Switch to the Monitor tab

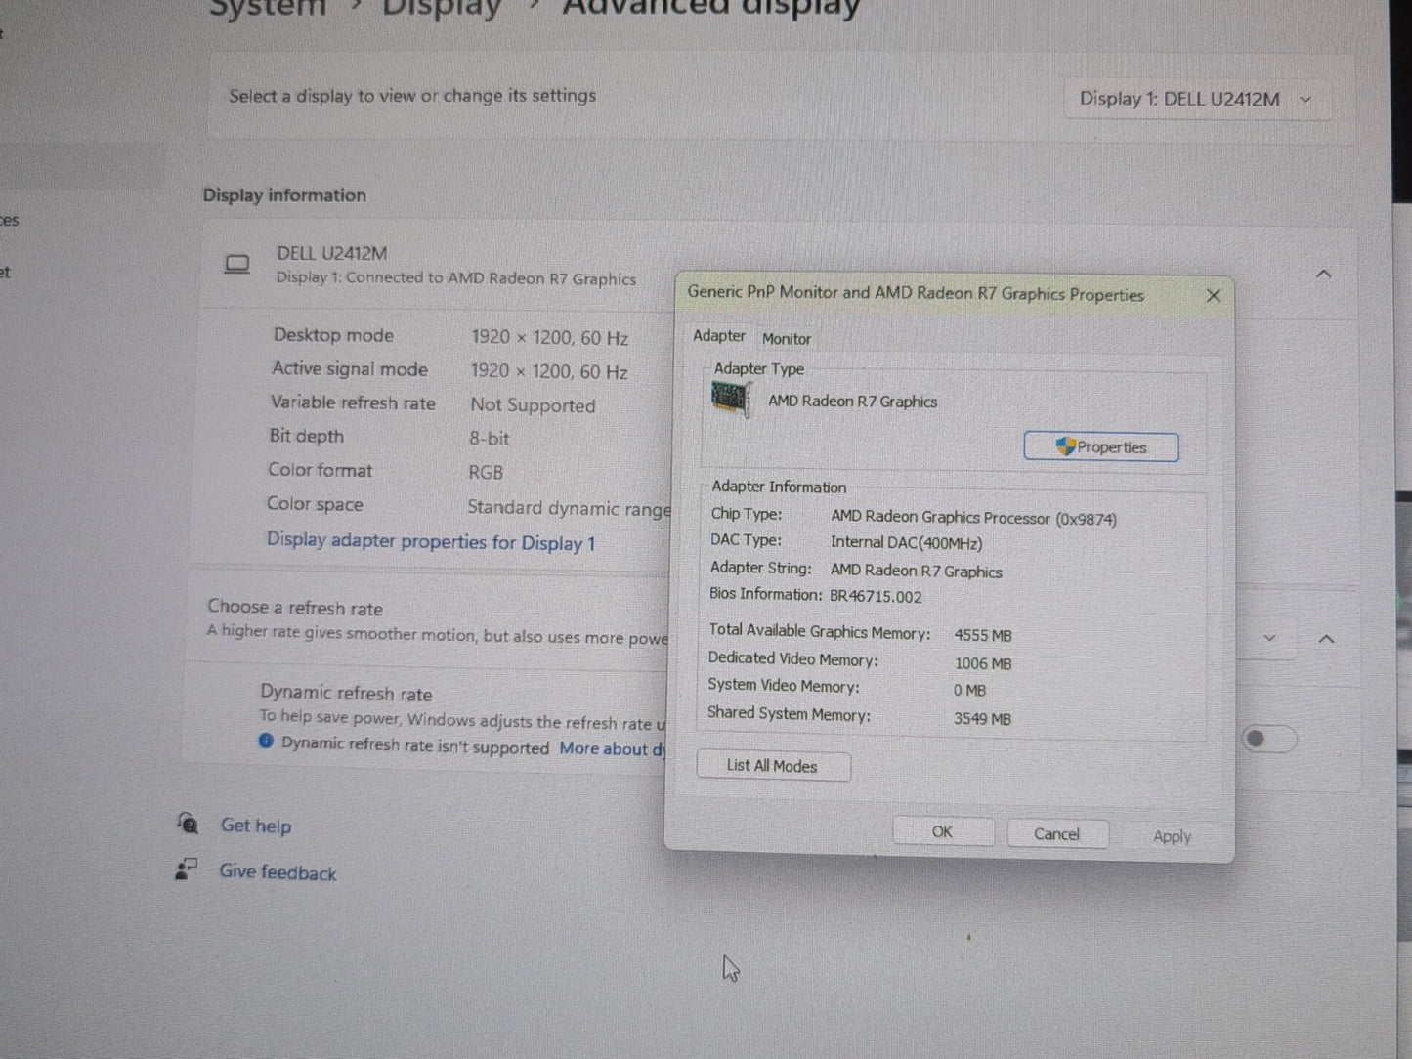787,339
